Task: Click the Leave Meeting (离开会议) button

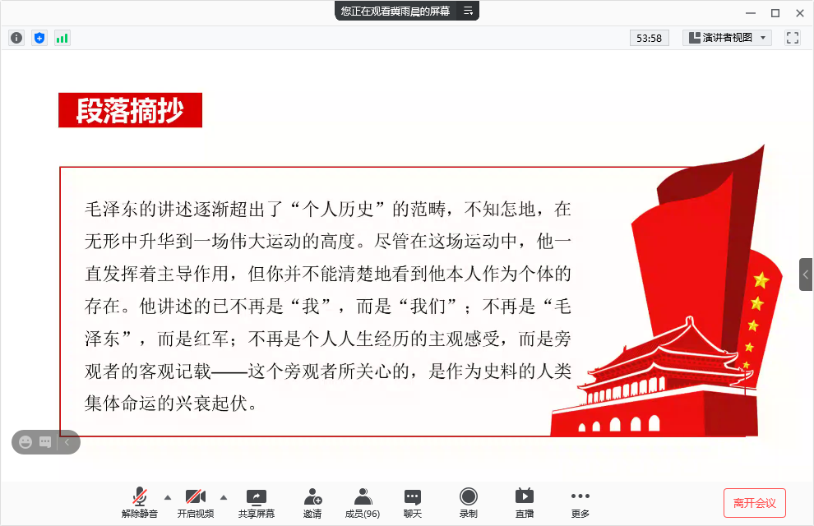Action: 755,503
